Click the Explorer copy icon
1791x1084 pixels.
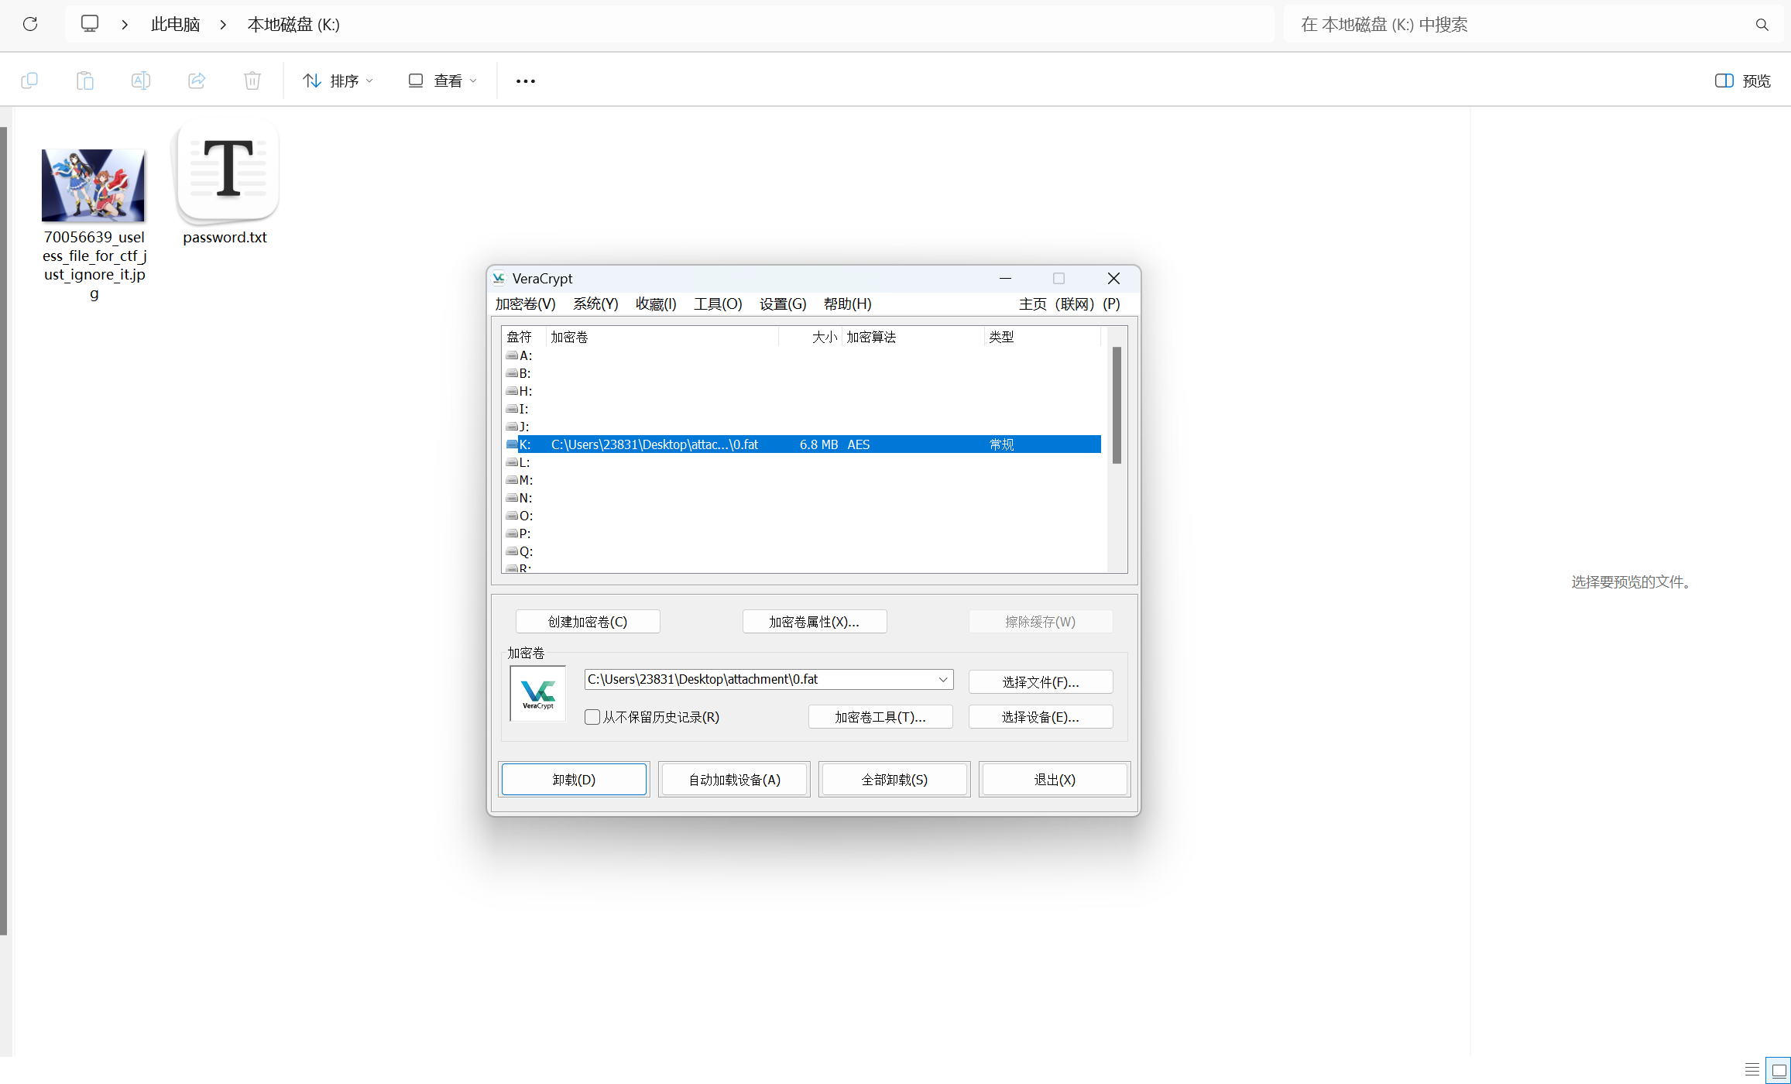click(x=29, y=81)
